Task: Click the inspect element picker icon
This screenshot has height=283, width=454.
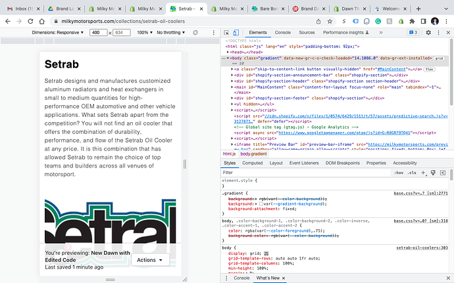Action: tap(227, 32)
